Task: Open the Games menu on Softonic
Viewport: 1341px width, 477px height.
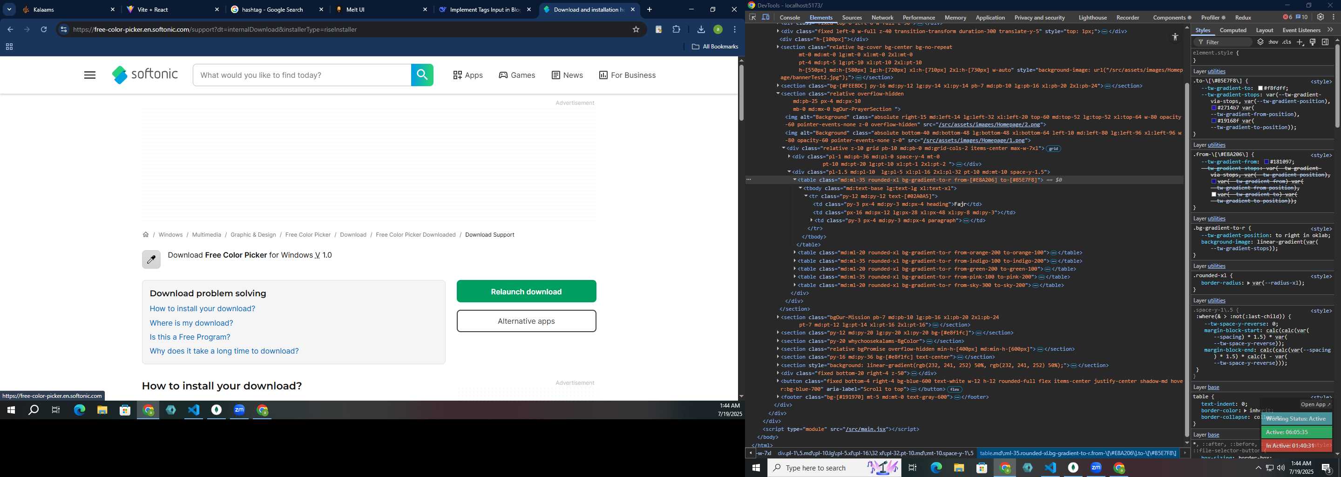Action: click(x=517, y=75)
